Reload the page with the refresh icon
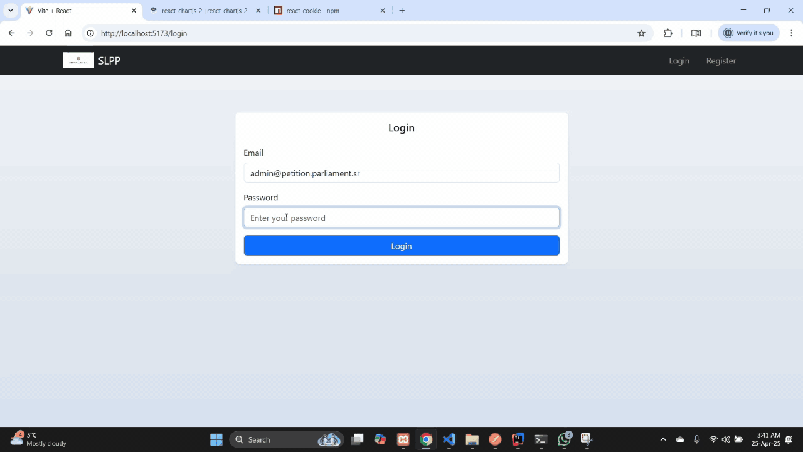This screenshot has width=803, height=452. click(x=49, y=33)
